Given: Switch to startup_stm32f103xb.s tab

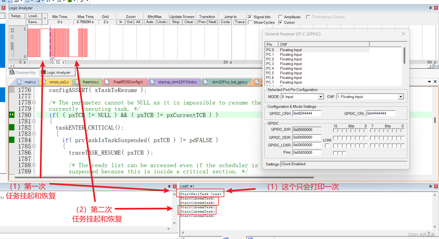Looking at the screenshot, I should click(174, 82).
